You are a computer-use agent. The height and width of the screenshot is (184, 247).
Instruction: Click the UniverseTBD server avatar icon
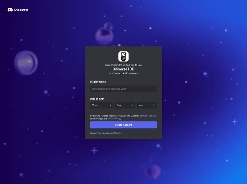124,56
